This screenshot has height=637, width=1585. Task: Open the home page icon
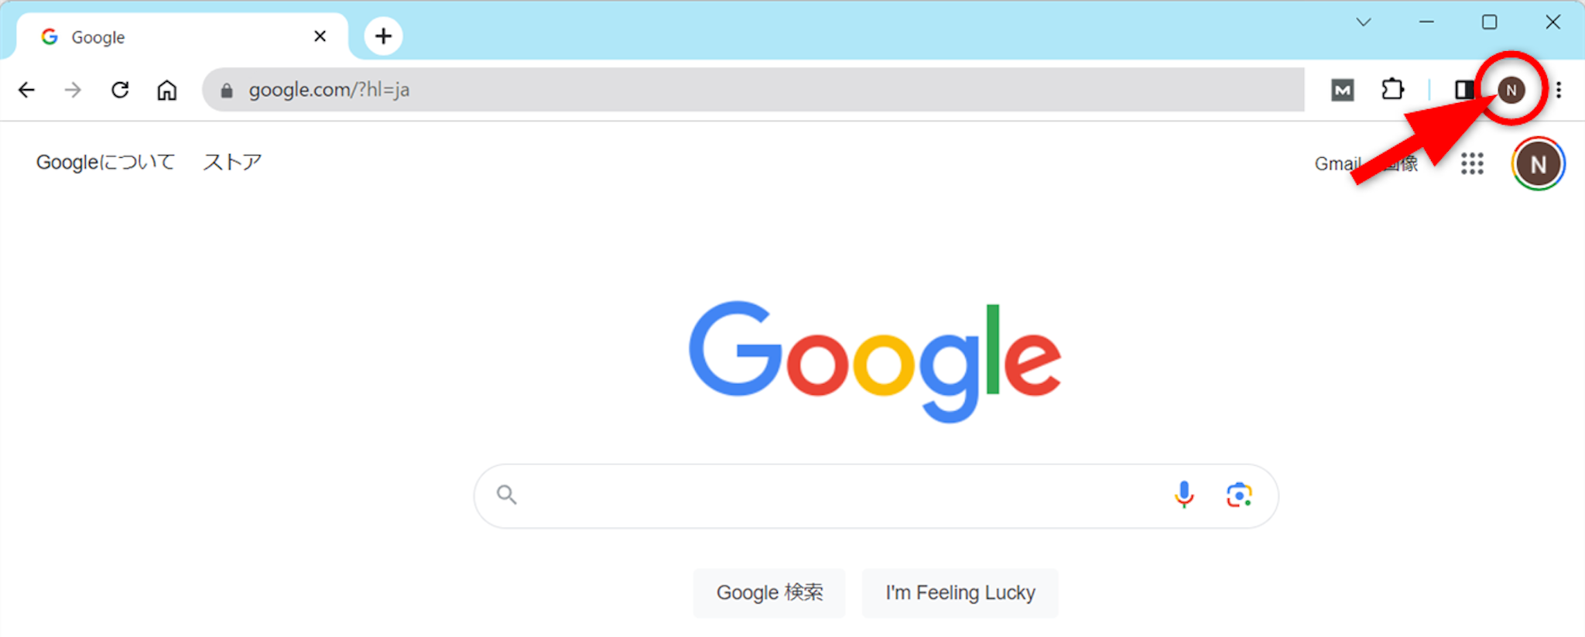pyautogui.click(x=167, y=90)
